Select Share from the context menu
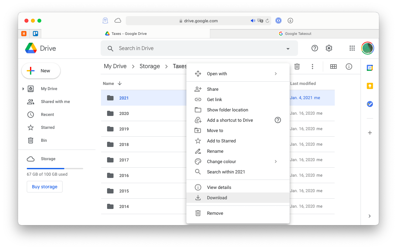Screen dimensions: 397x249 (238, 89)
